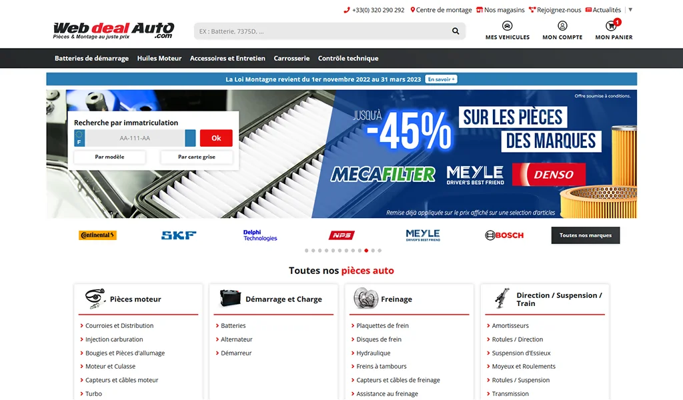This screenshot has width=683, height=400.
Task: Expand the En savoir + notice
Action: 441,79
